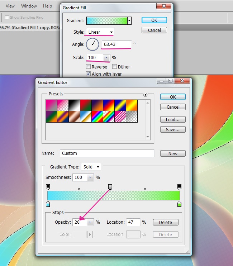233x266 pixels.
Task: Click the Name field containing Custom
Action: pyautogui.click(x=107, y=153)
